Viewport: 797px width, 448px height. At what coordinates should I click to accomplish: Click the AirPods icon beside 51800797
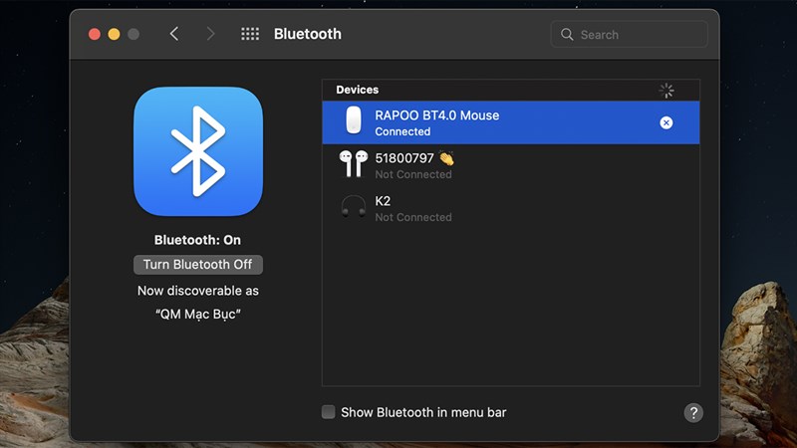(x=354, y=163)
